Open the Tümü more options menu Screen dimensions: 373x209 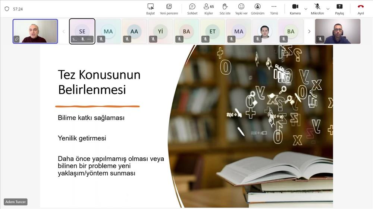click(274, 9)
